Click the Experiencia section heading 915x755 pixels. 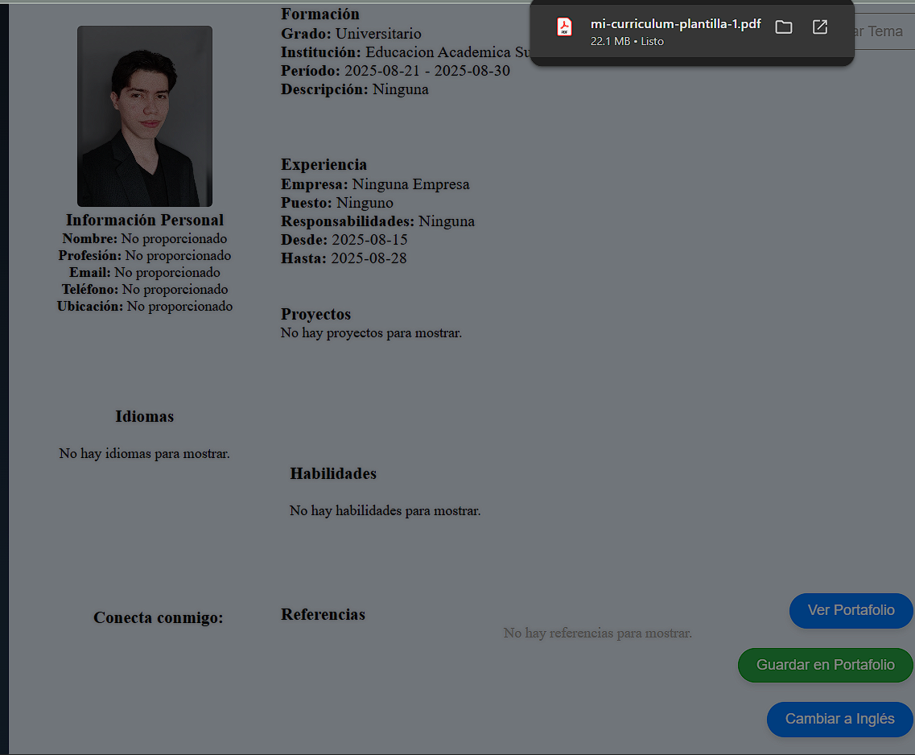324,165
